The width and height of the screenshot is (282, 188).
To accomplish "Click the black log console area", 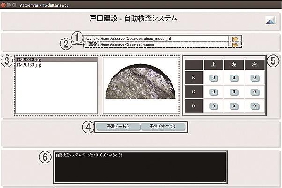I will pos(140,167).
